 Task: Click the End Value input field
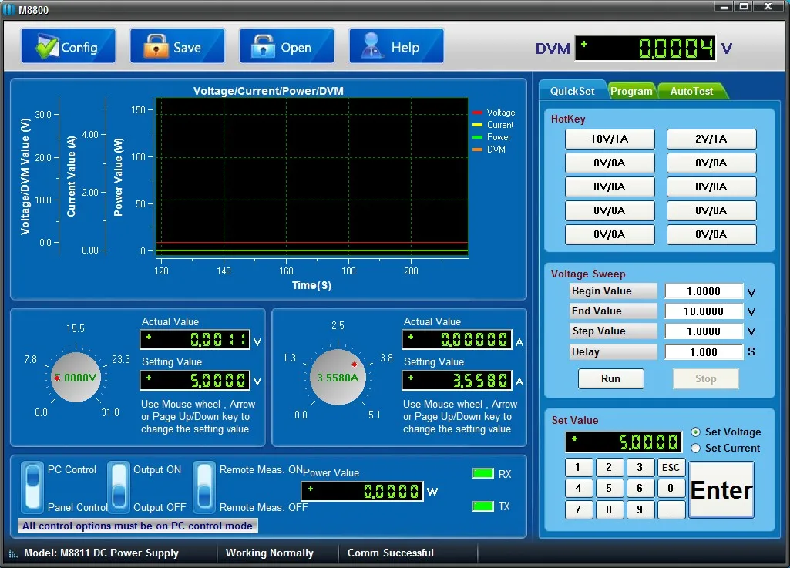pyautogui.click(x=704, y=311)
